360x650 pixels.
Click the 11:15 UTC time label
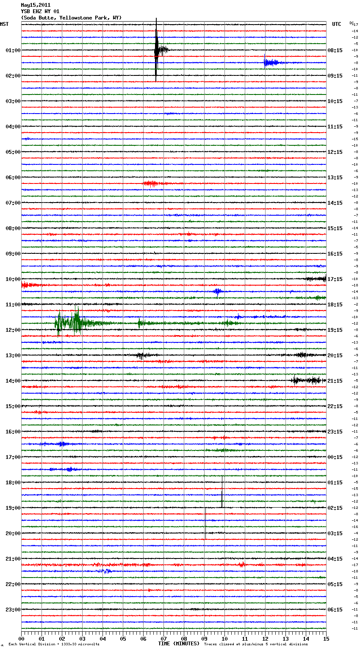pos(335,127)
